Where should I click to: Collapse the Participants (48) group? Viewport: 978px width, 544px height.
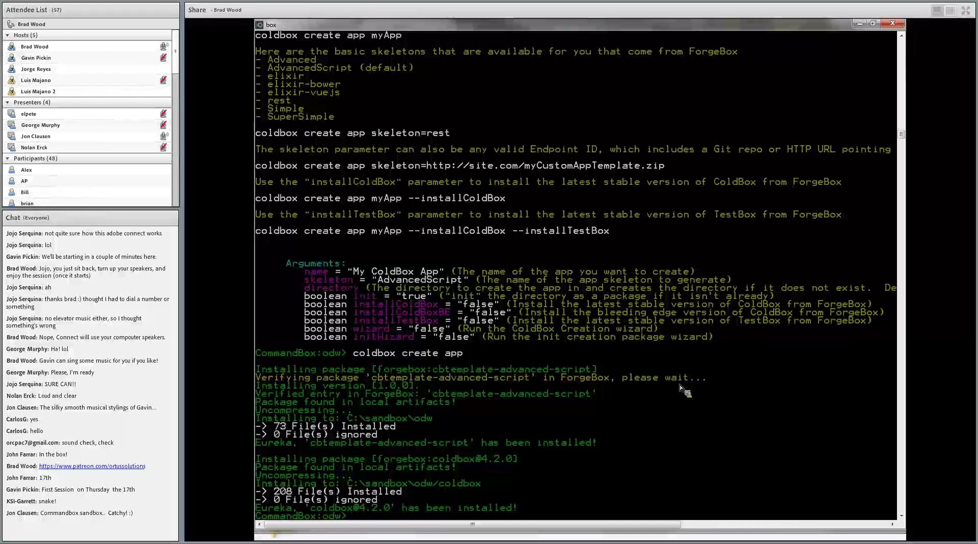pyautogui.click(x=7, y=159)
